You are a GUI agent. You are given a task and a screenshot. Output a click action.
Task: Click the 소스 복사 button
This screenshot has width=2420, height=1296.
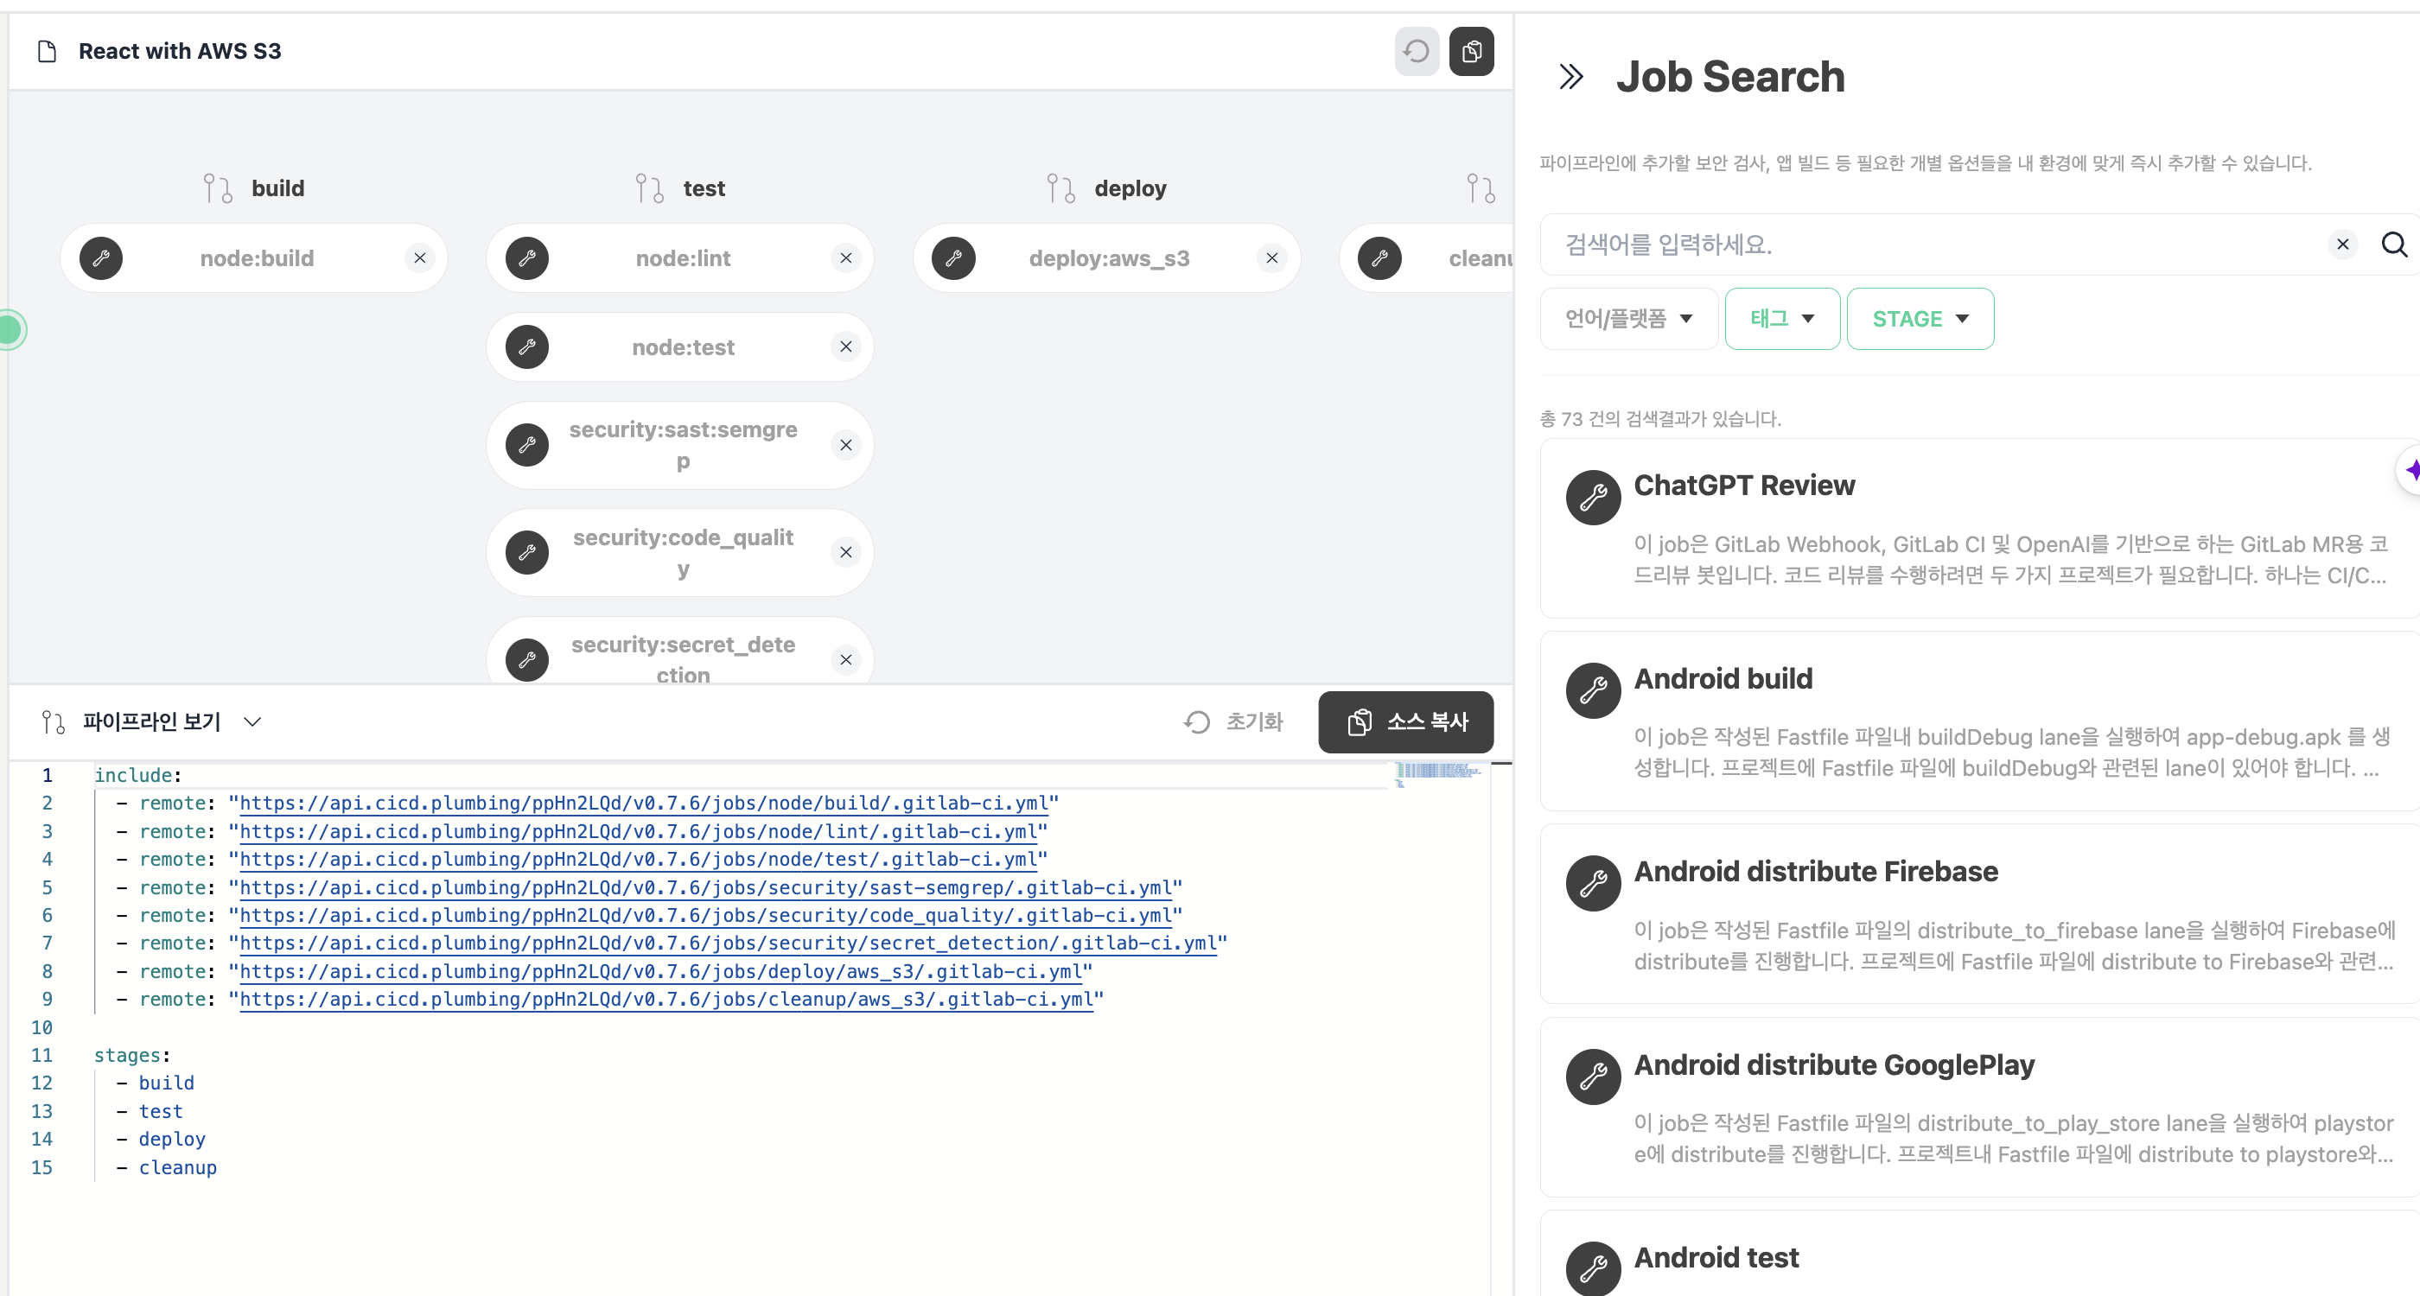[1405, 721]
